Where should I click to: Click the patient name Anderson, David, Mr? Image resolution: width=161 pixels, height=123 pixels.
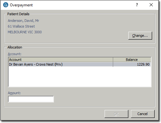pyautogui.click(x=23, y=21)
